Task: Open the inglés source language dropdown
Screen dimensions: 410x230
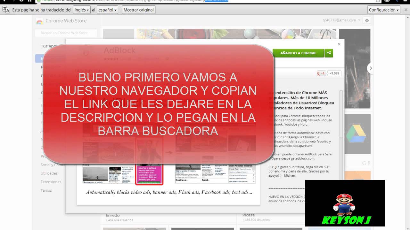Action: click(x=82, y=10)
